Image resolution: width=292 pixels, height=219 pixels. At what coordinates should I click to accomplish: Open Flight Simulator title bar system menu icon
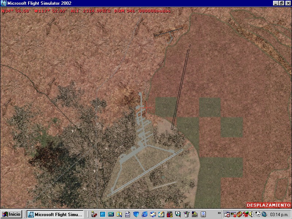pos(3,3)
